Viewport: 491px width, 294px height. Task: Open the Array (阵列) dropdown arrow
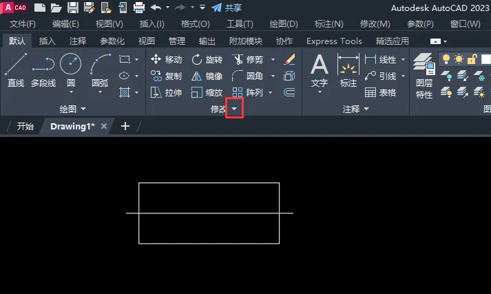[270, 92]
